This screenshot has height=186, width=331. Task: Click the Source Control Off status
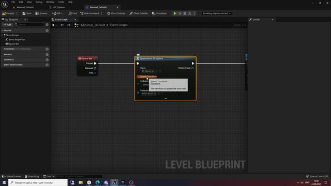[x=317, y=176]
